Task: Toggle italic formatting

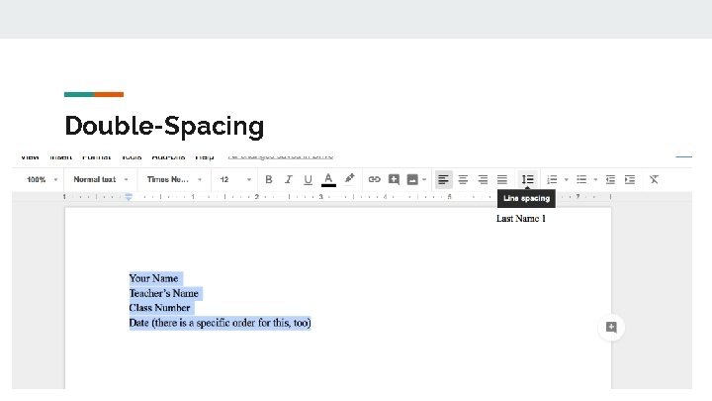Action: point(288,179)
